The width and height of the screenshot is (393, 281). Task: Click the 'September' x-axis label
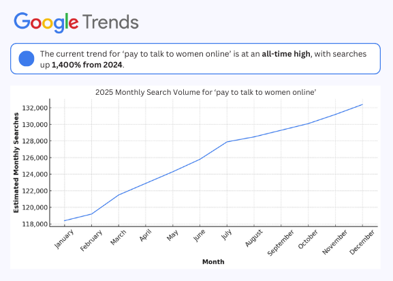pos(281,243)
